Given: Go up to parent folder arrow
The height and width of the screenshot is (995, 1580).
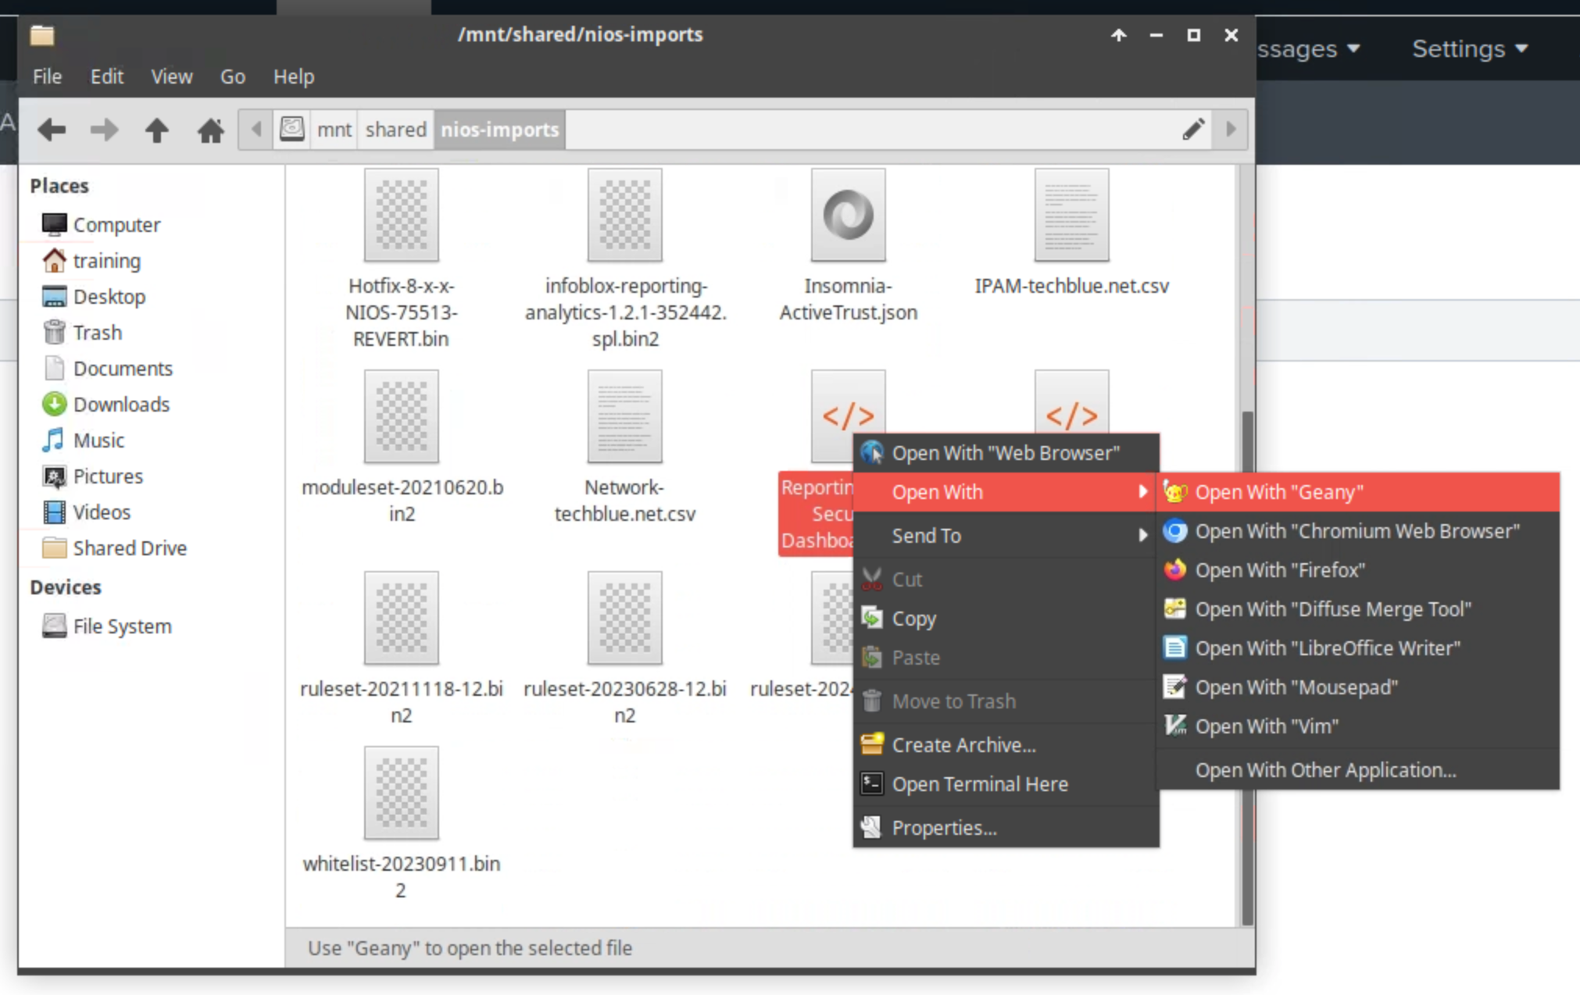Looking at the screenshot, I should click(156, 130).
